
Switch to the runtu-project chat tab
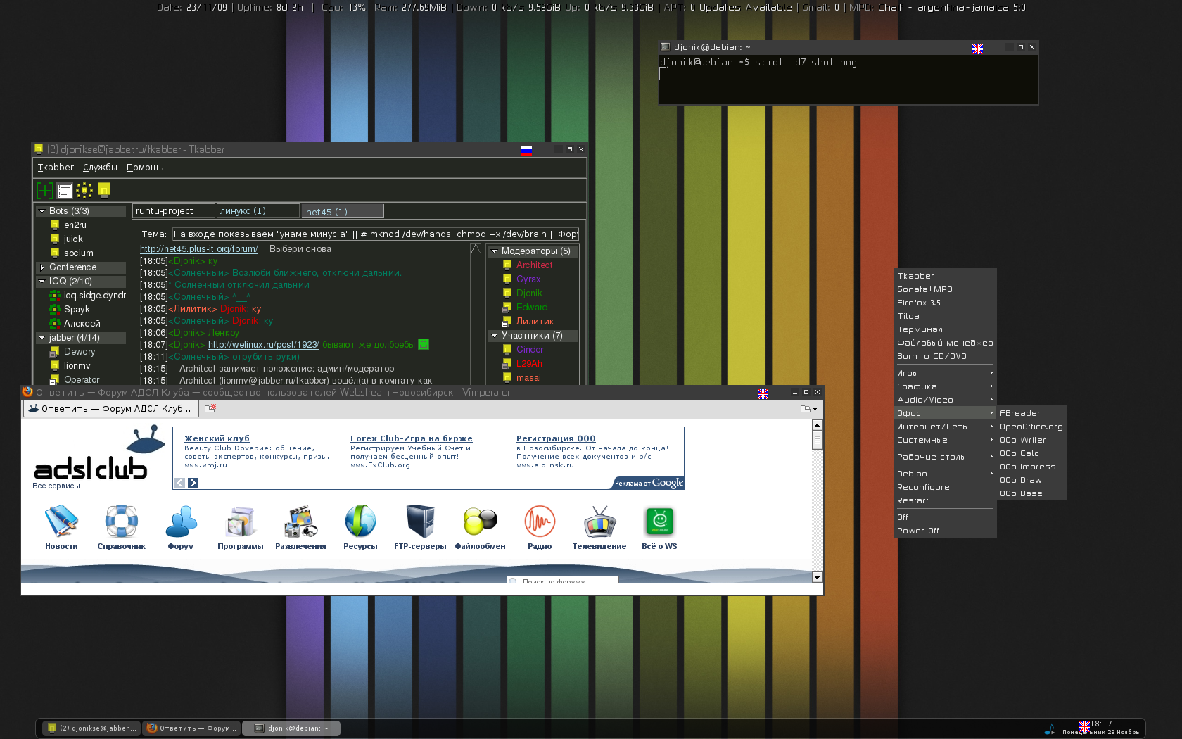click(172, 211)
